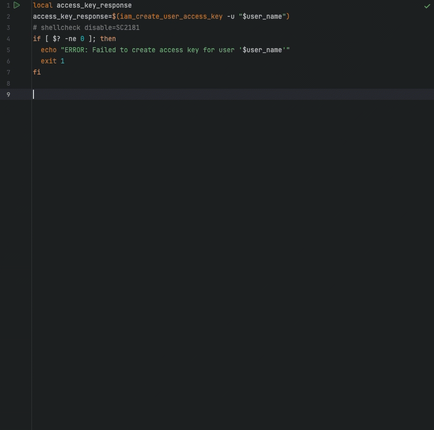Screen dimensions: 434x430
Task: Click the green checkmark status indicator
Action: (427, 5)
